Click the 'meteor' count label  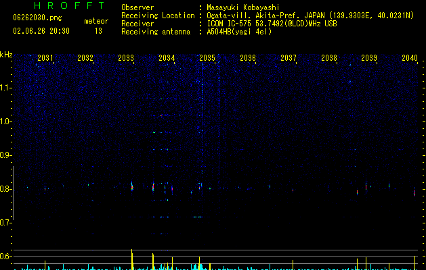(x=96, y=21)
